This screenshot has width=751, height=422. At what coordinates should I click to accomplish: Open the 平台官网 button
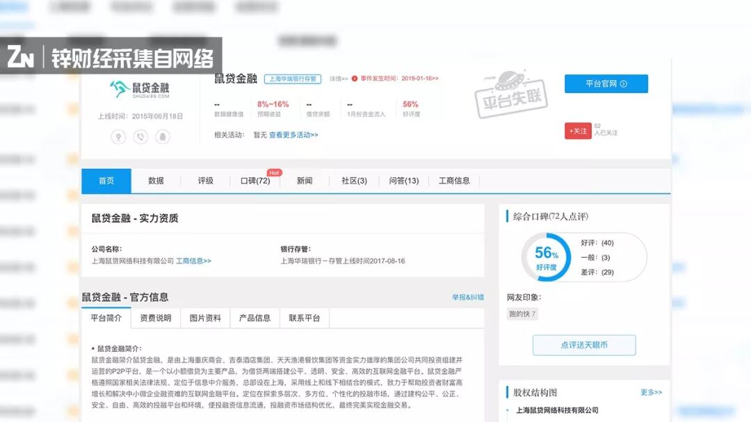[x=606, y=83]
